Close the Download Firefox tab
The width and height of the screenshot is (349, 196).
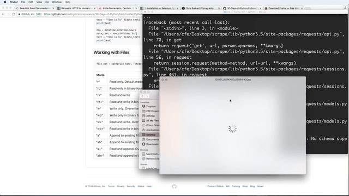[x=302, y=8]
